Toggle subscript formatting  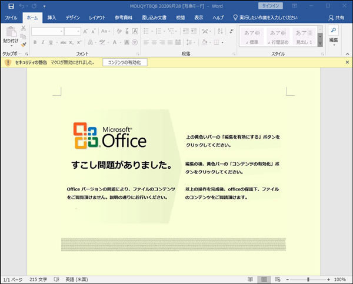[x=71, y=42]
